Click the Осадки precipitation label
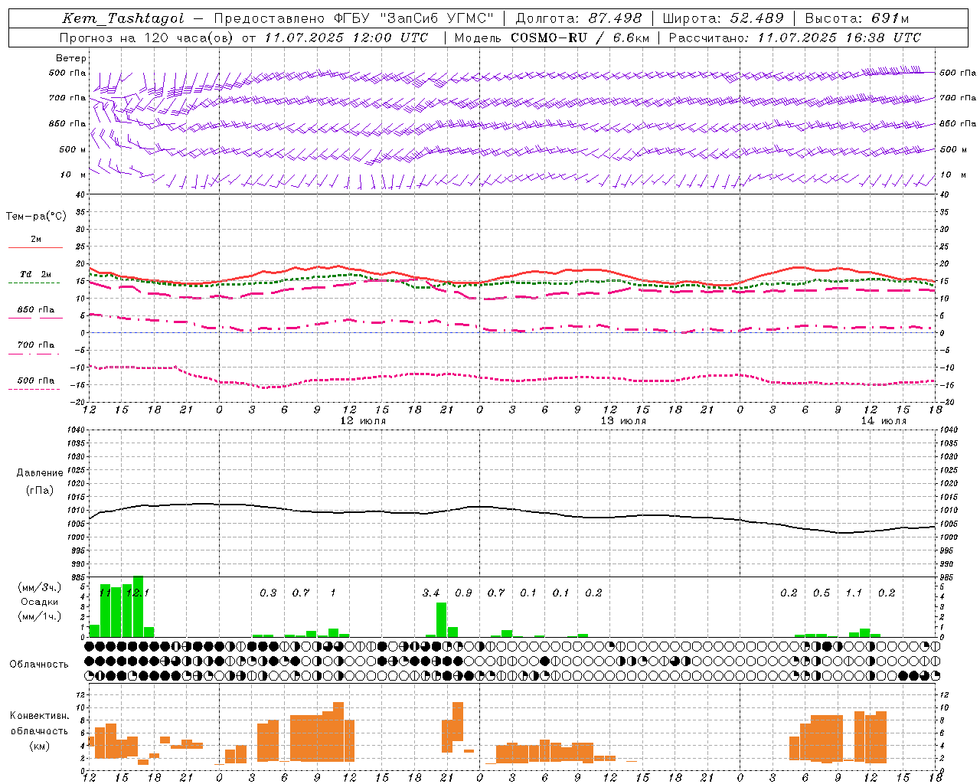This screenshot has width=980, height=784. [x=39, y=602]
